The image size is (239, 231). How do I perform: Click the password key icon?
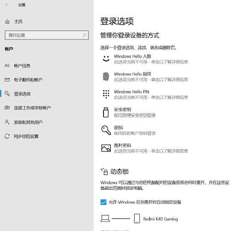[106, 130]
